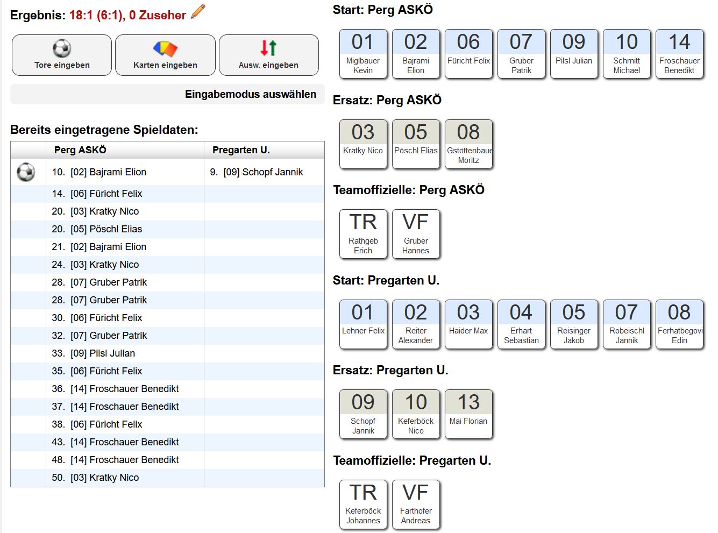Image resolution: width=718 pixels, height=533 pixels.
Task: Click the soccer ball icon in Tore eingeben
Action: (x=62, y=48)
